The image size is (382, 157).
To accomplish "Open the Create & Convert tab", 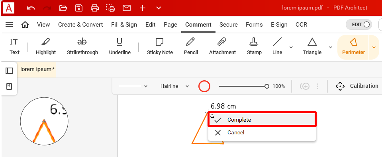I will point(80,25).
